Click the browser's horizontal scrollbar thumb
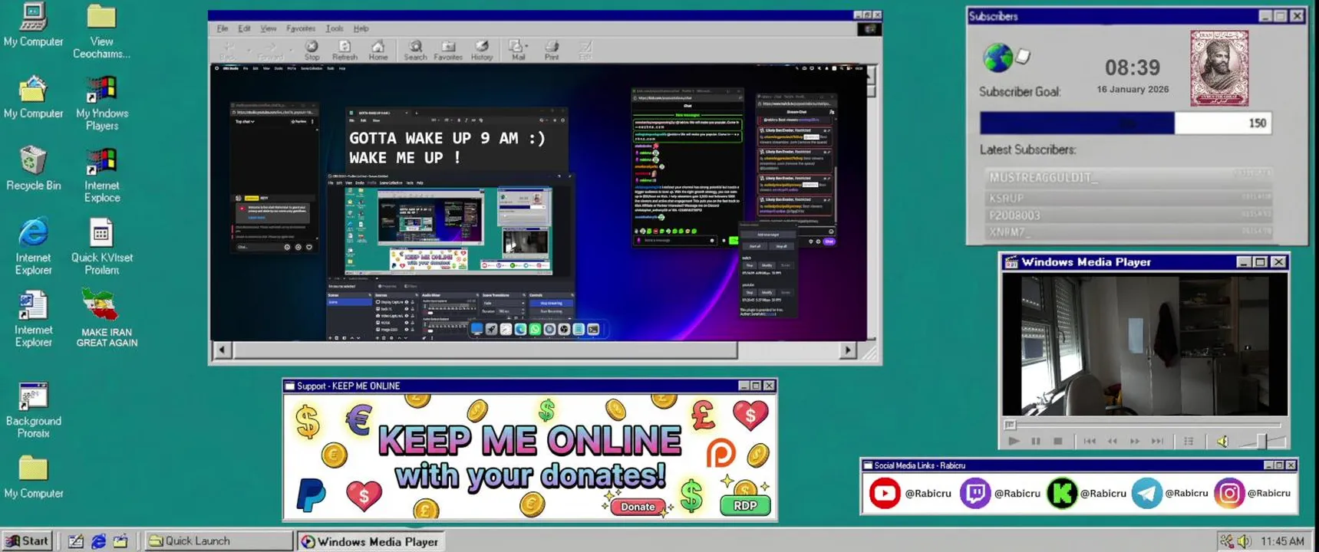Image resolution: width=1319 pixels, height=552 pixels. 485,350
